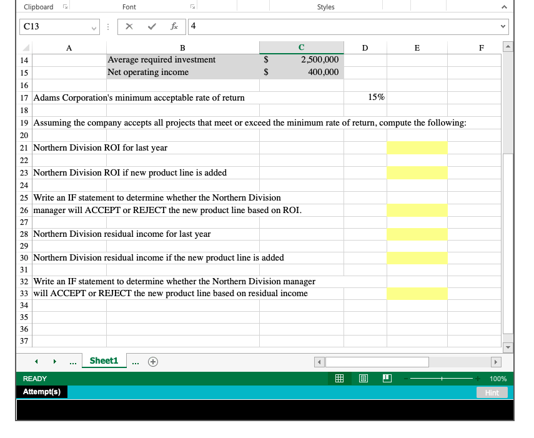Screen dimensions: 534x438
Task: Select Normal view in the status bar
Action: pos(339,379)
